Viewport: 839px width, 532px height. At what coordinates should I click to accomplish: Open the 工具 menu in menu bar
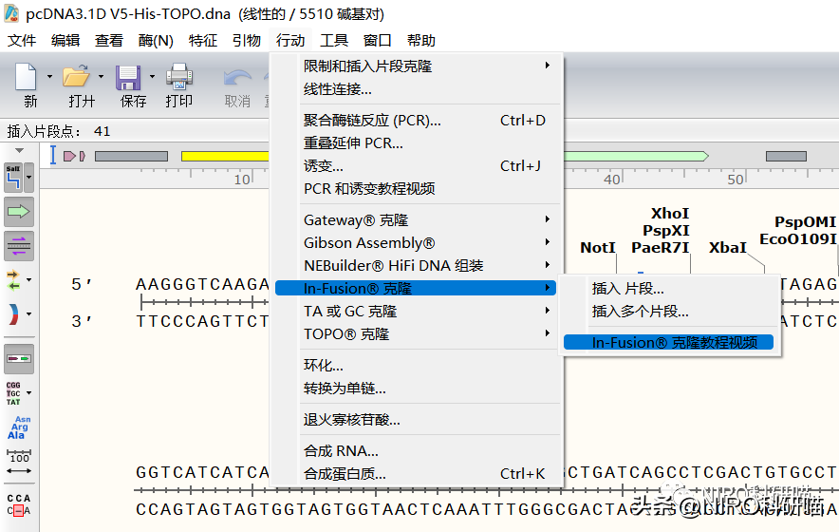click(x=334, y=40)
